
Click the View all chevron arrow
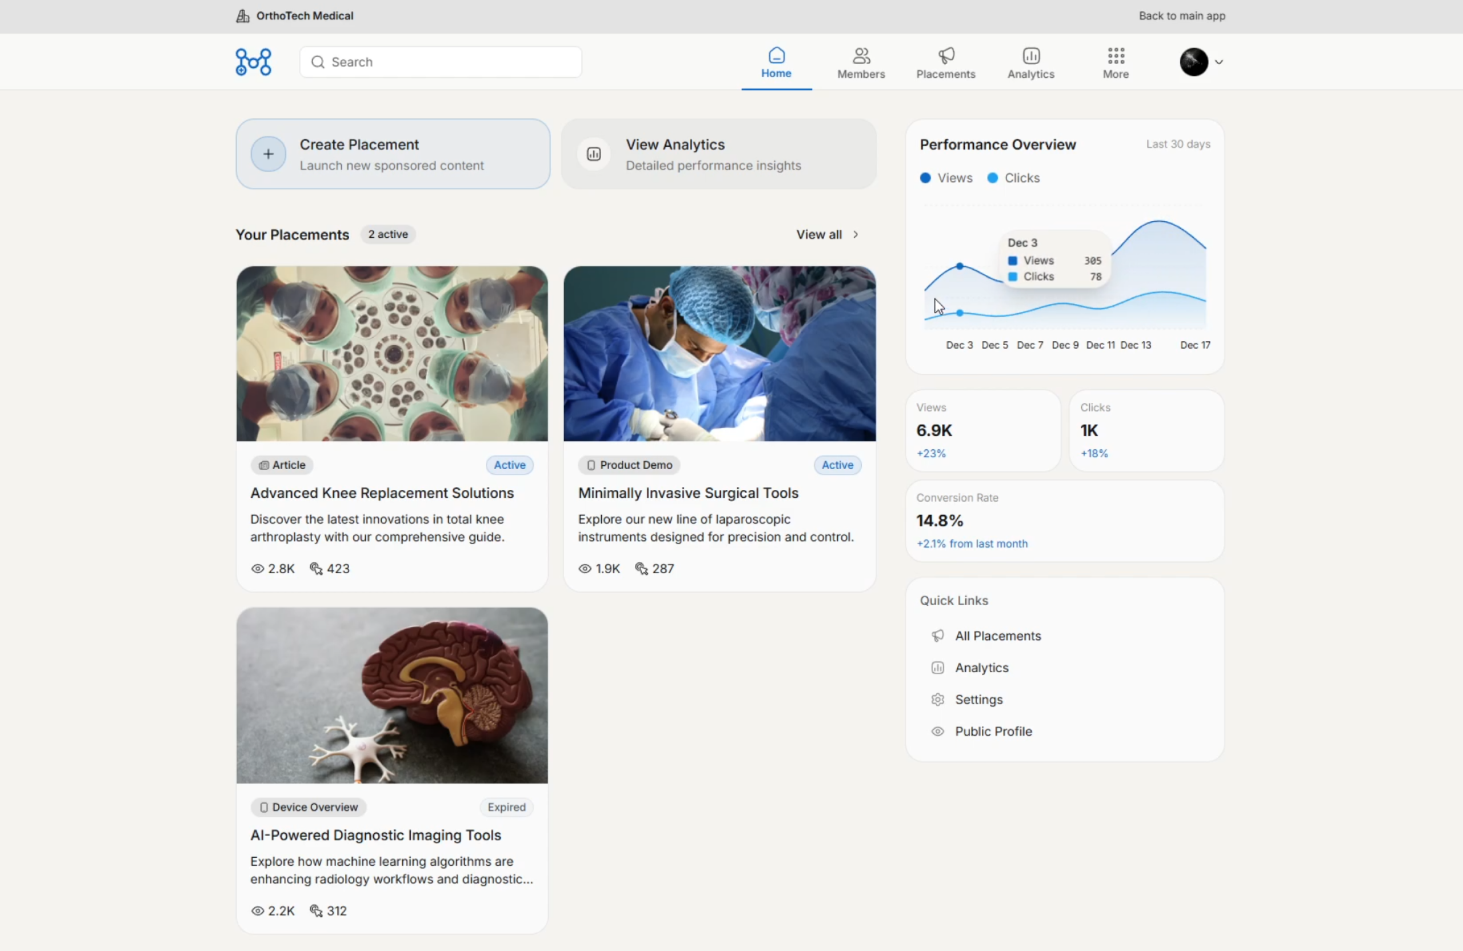(855, 234)
